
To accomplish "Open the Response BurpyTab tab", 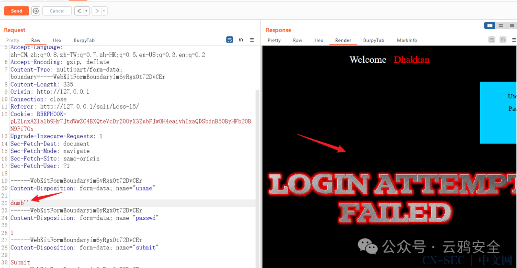I will point(373,40).
